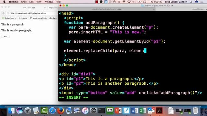Click the AirPlay display menu bar icon
This screenshot has width=207, height=116.
click(129, 2)
